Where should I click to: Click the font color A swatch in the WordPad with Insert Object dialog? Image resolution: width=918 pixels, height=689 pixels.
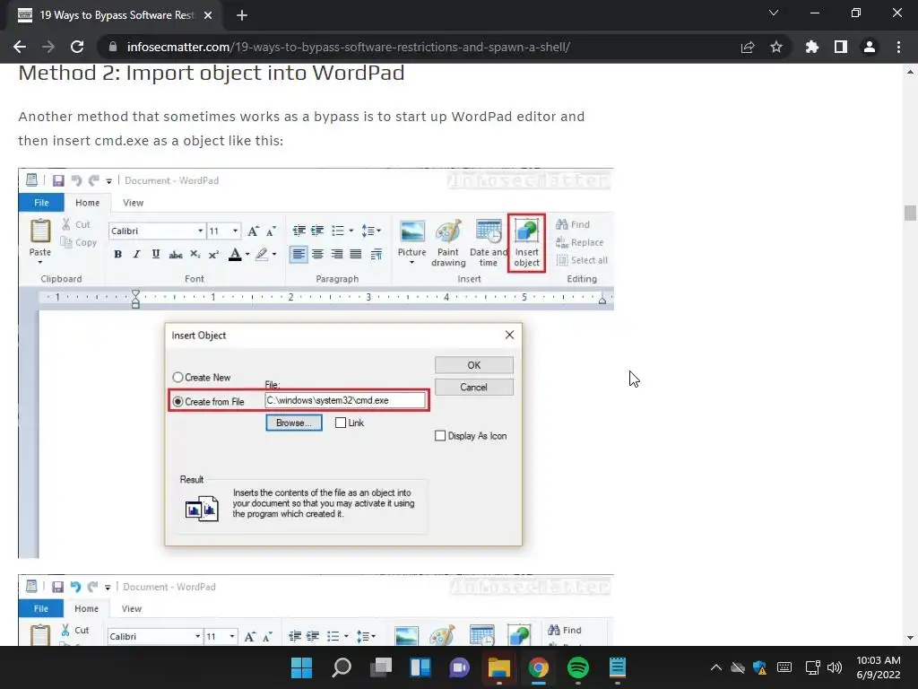tap(235, 254)
